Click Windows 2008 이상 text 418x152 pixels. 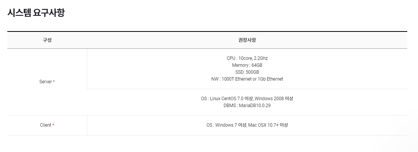(x=274, y=99)
